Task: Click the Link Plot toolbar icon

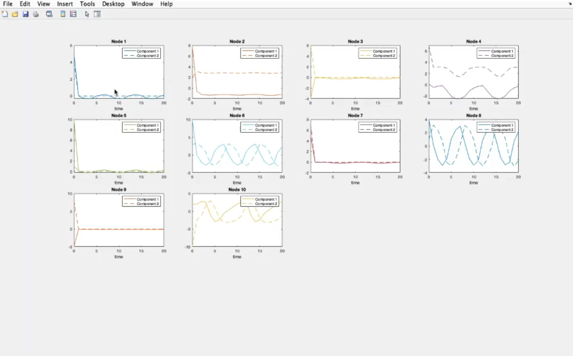Action: point(49,14)
